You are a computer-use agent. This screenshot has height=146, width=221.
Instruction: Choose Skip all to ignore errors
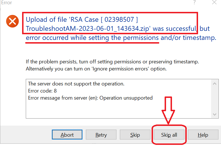tap(169, 135)
